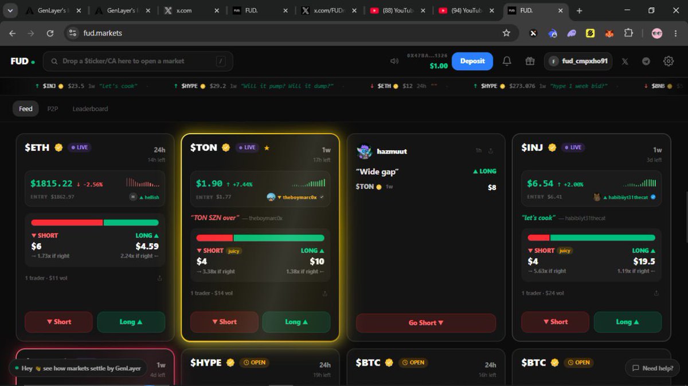Click hazmuut's avatar
688x386 pixels.
[x=364, y=151]
